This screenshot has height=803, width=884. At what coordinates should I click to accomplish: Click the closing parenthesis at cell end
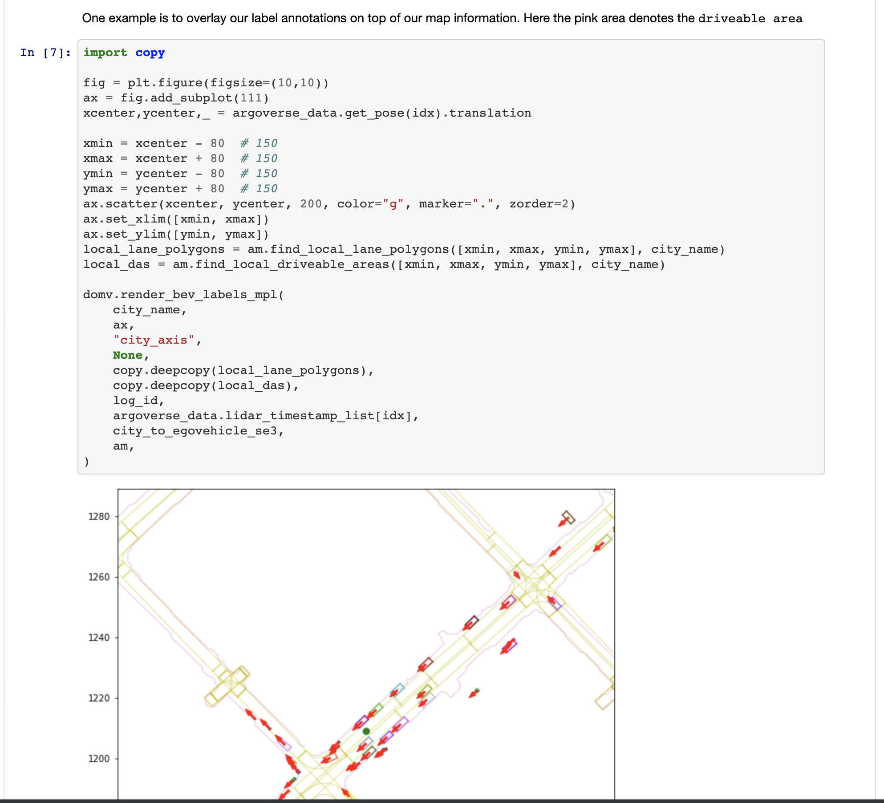tap(86, 462)
